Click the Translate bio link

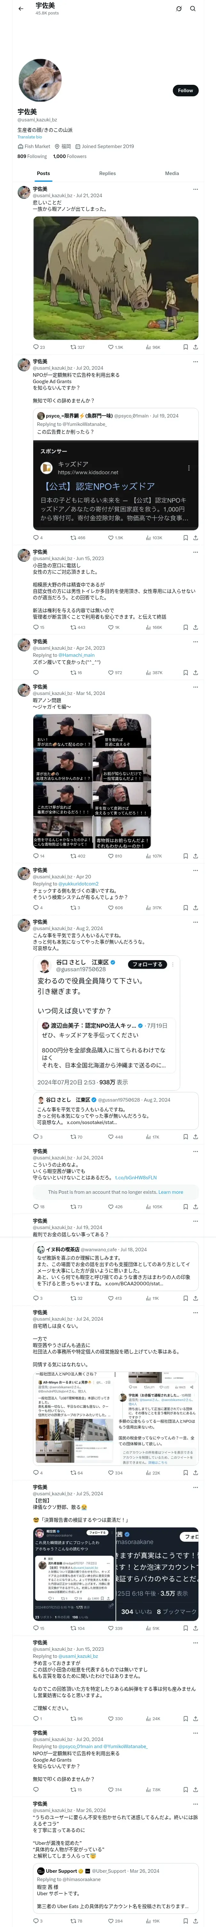pyautogui.click(x=30, y=137)
